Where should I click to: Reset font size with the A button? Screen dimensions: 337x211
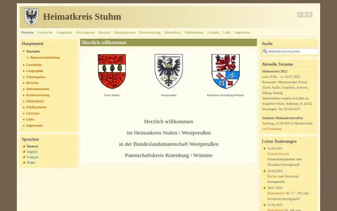point(304,15)
